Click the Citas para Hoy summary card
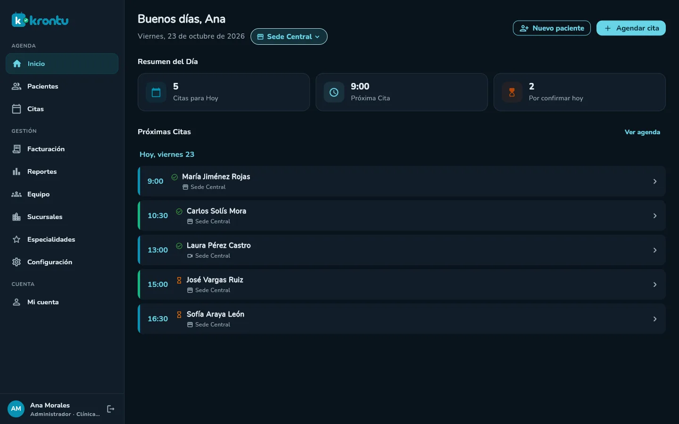The width and height of the screenshot is (679, 424). 224,92
